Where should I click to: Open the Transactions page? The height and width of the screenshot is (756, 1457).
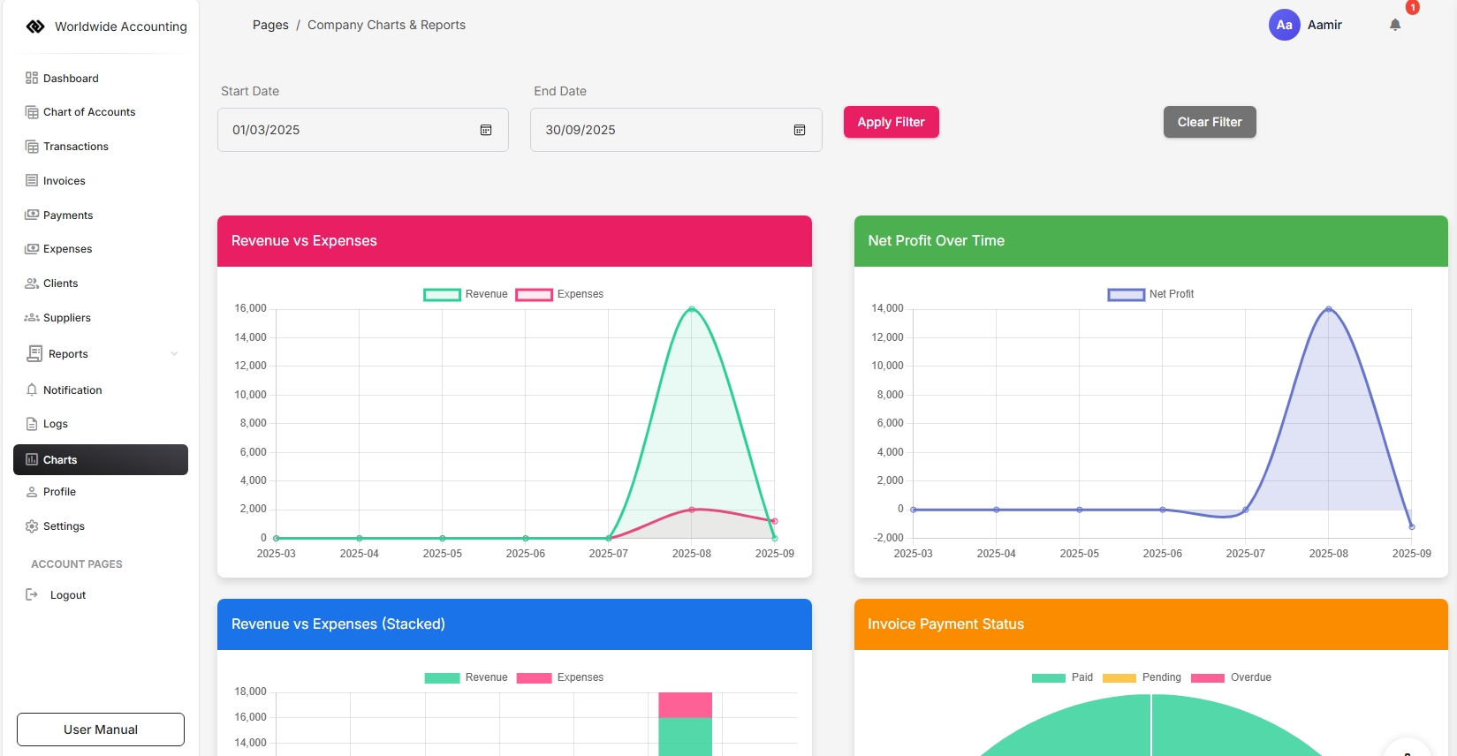pos(75,147)
